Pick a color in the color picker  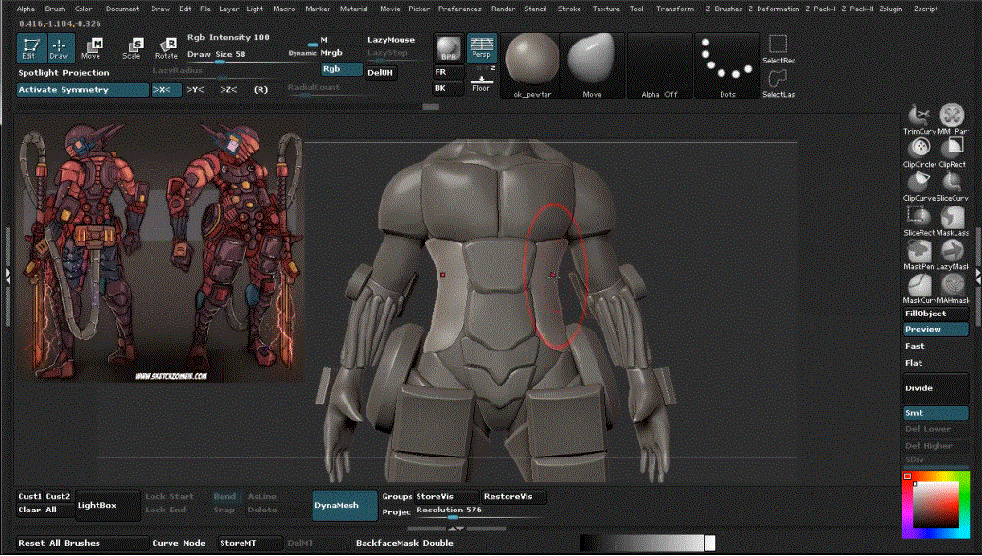(x=937, y=505)
